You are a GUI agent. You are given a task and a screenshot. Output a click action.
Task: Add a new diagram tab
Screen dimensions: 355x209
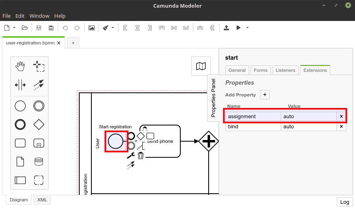pyautogui.click(x=73, y=43)
